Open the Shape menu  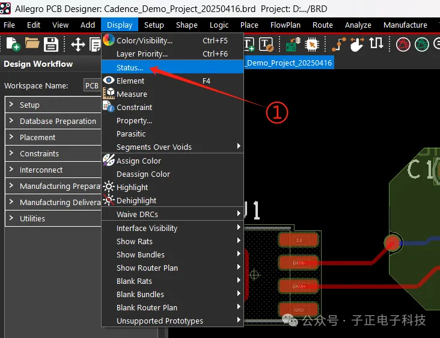[187, 25]
